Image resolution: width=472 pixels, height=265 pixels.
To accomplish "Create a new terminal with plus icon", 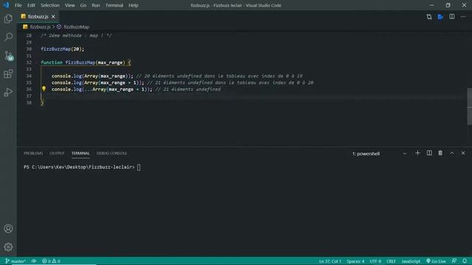I will coord(417,153).
